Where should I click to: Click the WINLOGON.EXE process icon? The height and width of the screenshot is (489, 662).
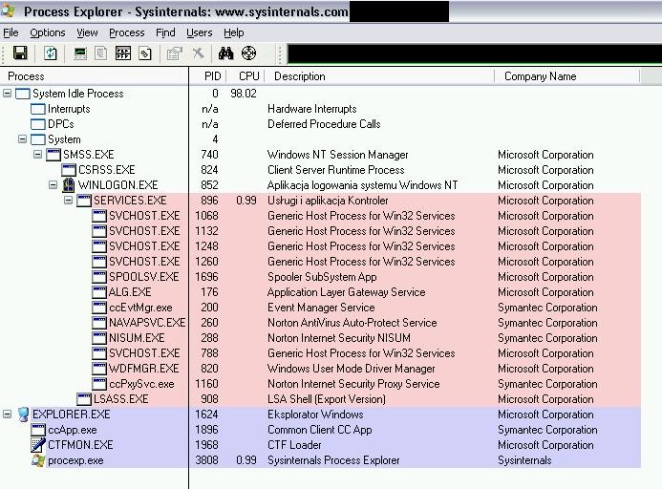69,185
